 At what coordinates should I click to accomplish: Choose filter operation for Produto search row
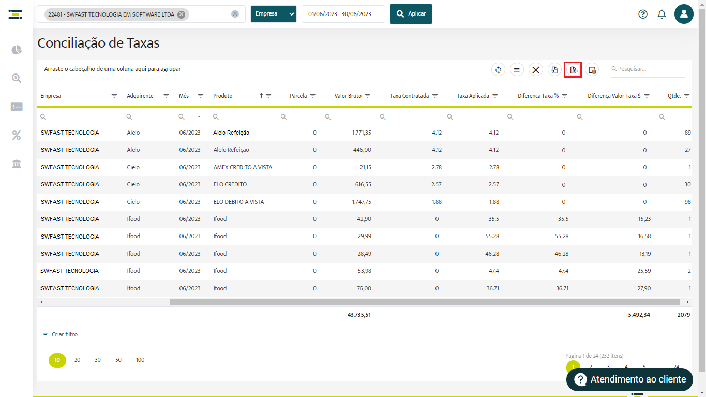click(x=216, y=117)
